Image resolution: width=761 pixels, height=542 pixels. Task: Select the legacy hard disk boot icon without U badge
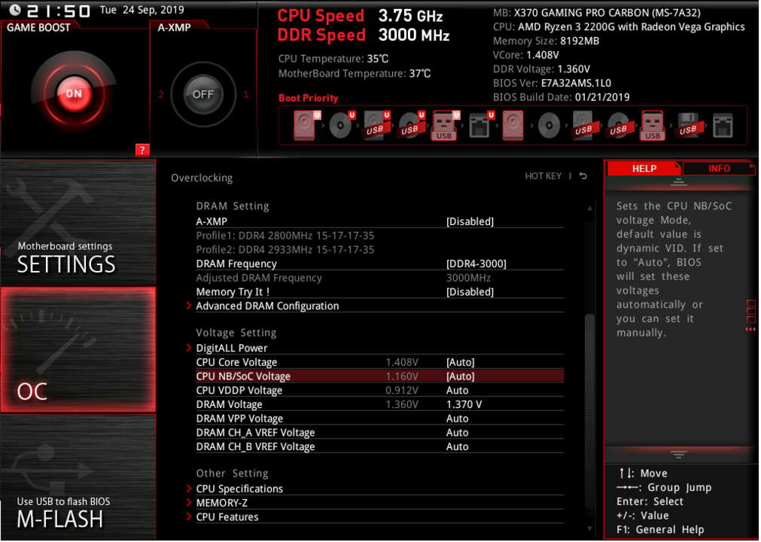[x=513, y=125]
